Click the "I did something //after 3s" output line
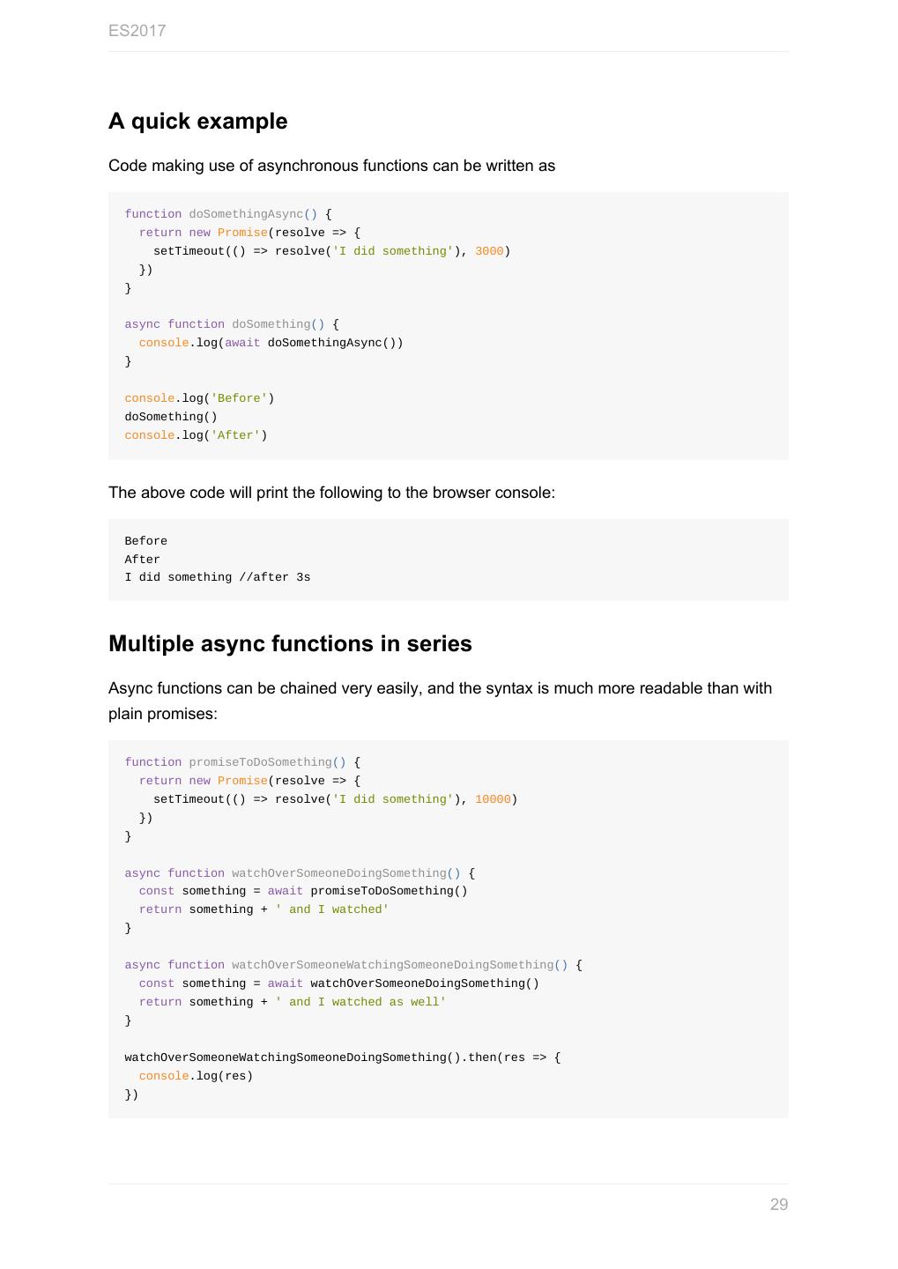 (217, 577)
